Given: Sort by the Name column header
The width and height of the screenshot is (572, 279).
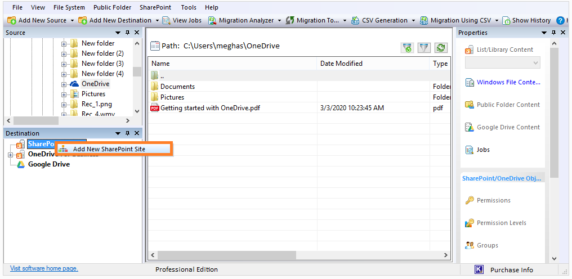Looking at the screenshot, I should click(232, 64).
